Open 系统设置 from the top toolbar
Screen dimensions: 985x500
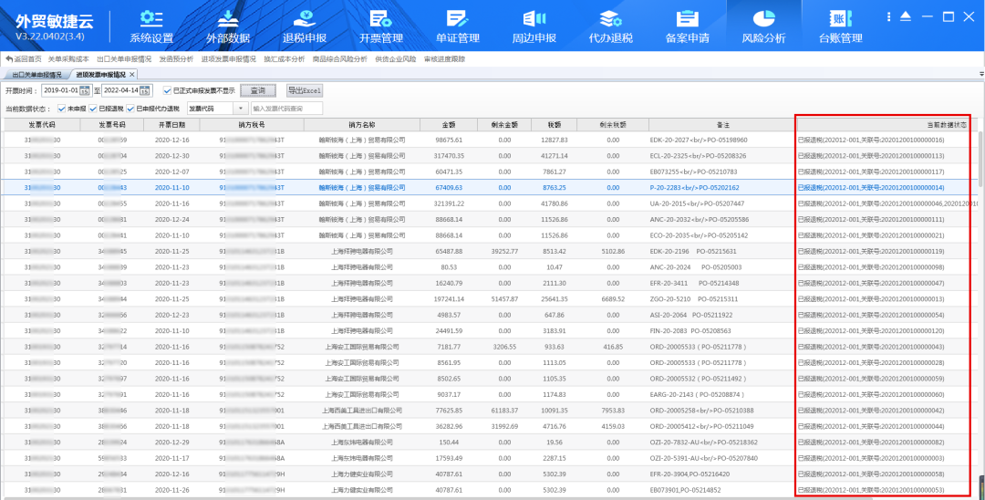pyautogui.click(x=151, y=25)
